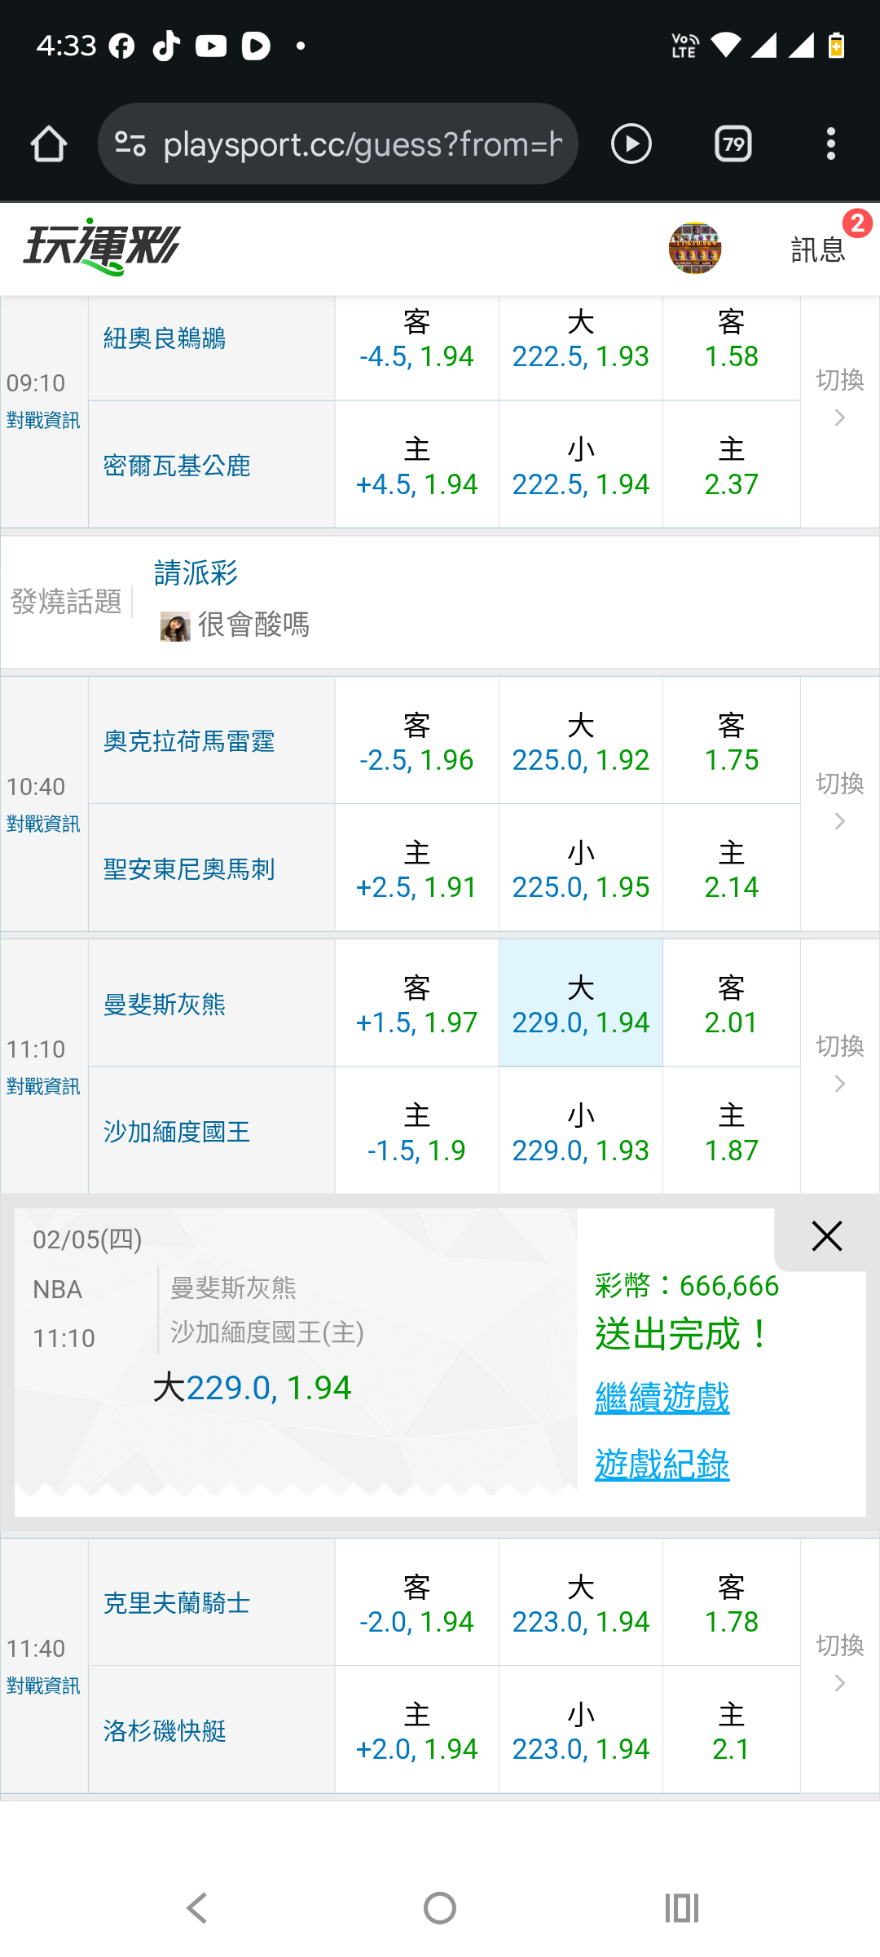
Task: Open 對戰資訊 for the 11:10 game
Action: (43, 1086)
